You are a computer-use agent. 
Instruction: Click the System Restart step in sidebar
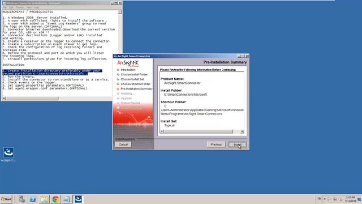click(130, 103)
